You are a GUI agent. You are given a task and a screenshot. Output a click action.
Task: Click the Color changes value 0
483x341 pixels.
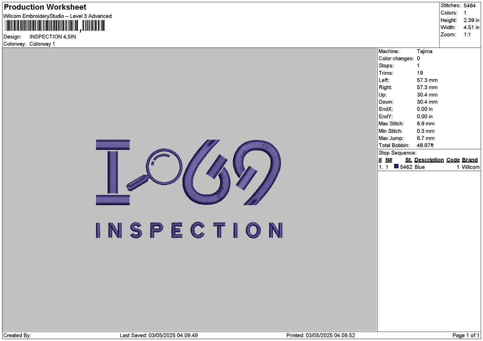tap(418, 58)
